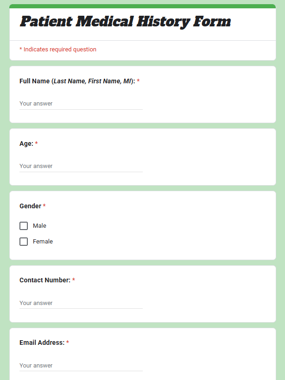Check the Female checkbox
Viewport: 285px width, 380px height.
(x=24, y=242)
